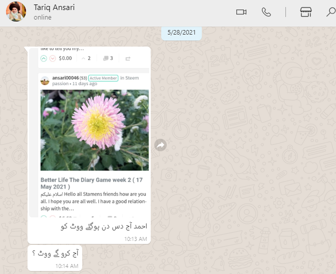The height and width of the screenshot is (274, 336).
Task: Click the 'in Steem passion' community label
Action: (96, 81)
